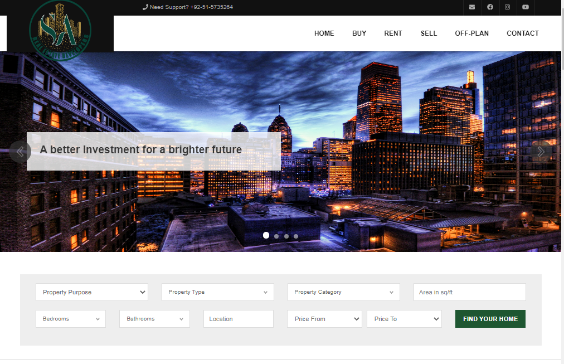The height and width of the screenshot is (364, 564).
Task: Focus the Location text field
Action: (238, 319)
